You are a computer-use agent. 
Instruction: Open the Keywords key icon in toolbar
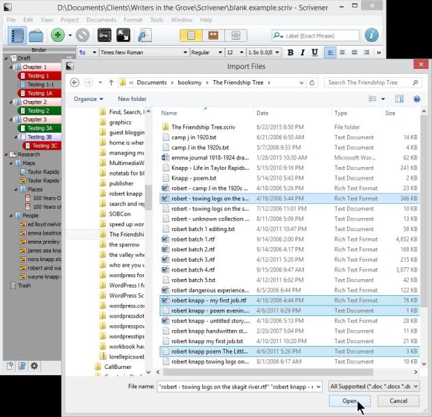point(105,36)
